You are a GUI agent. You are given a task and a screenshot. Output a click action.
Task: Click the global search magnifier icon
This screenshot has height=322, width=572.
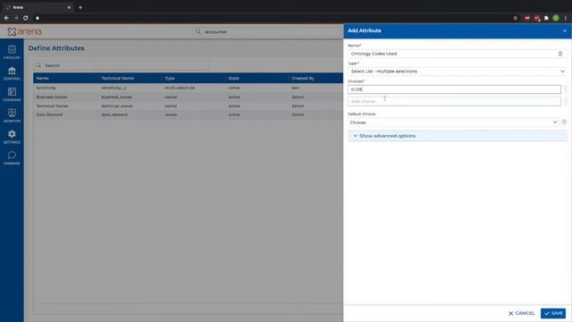click(198, 31)
